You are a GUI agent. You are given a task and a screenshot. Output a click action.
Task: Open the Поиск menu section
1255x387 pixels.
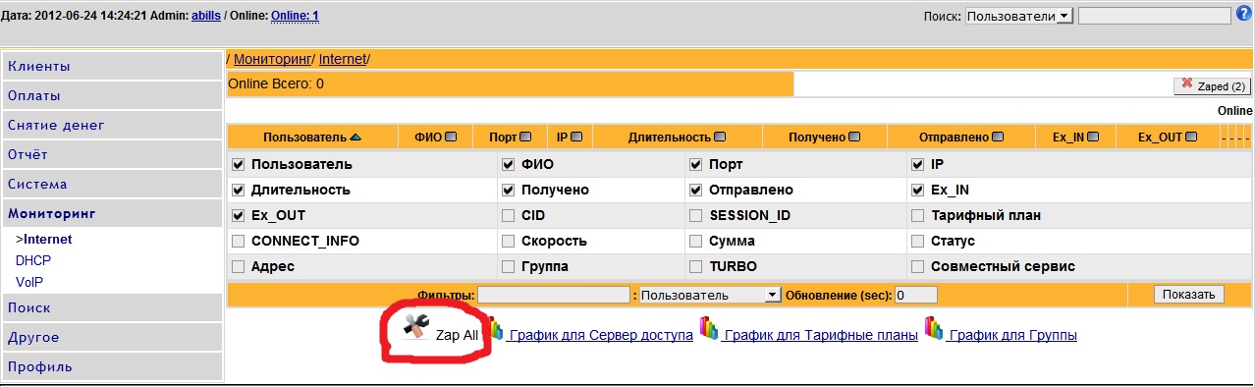[112, 307]
